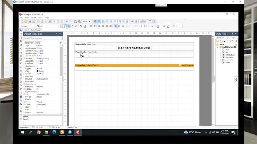The width and height of the screenshot is (257, 144).
Task: Open the notification center icon in taskbar
Action: (233, 132)
